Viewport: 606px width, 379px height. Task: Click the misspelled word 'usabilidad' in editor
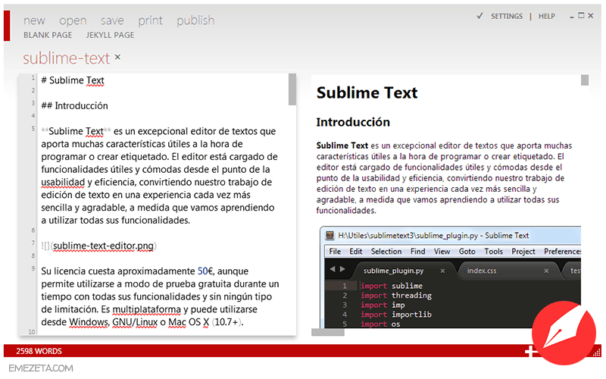click(x=63, y=182)
